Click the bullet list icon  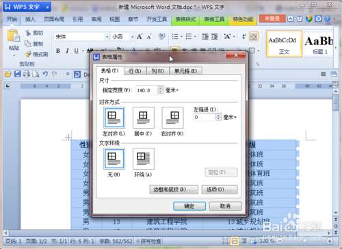(175, 36)
